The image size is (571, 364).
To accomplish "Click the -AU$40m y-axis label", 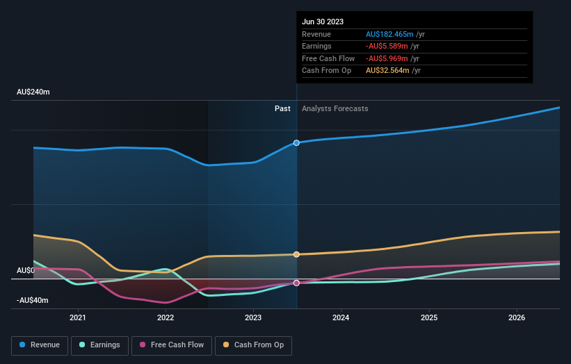I will click(33, 300).
